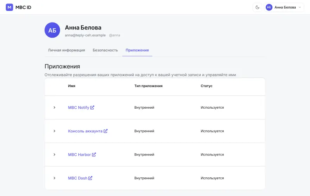This screenshot has height=196, width=310.
Task: Click Внутренний in the Консоль аккаунта row
Action: pyautogui.click(x=144, y=131)
